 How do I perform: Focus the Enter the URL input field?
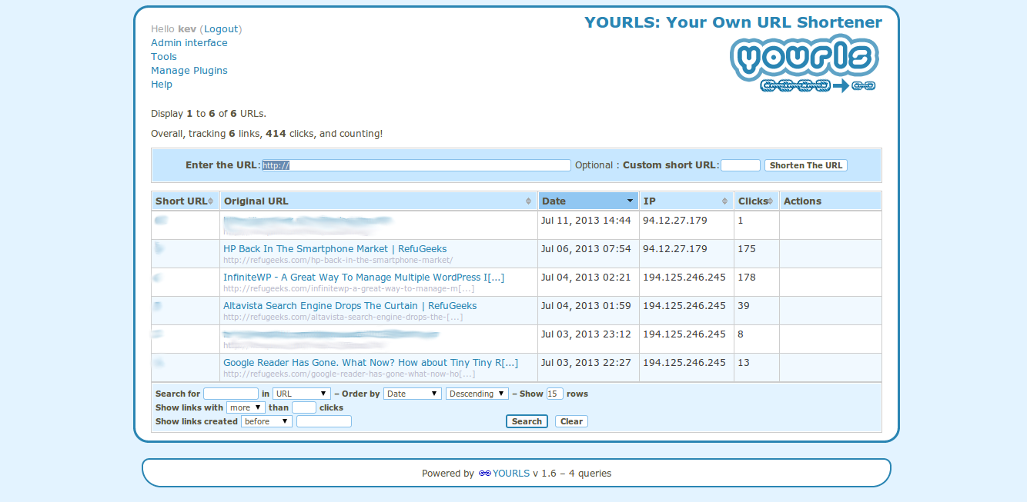click(x=416, y=165)
